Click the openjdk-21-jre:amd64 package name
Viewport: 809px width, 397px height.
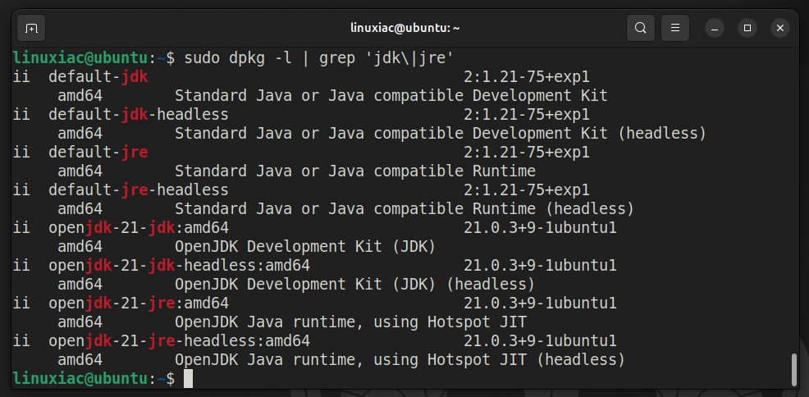click(139, 303)
